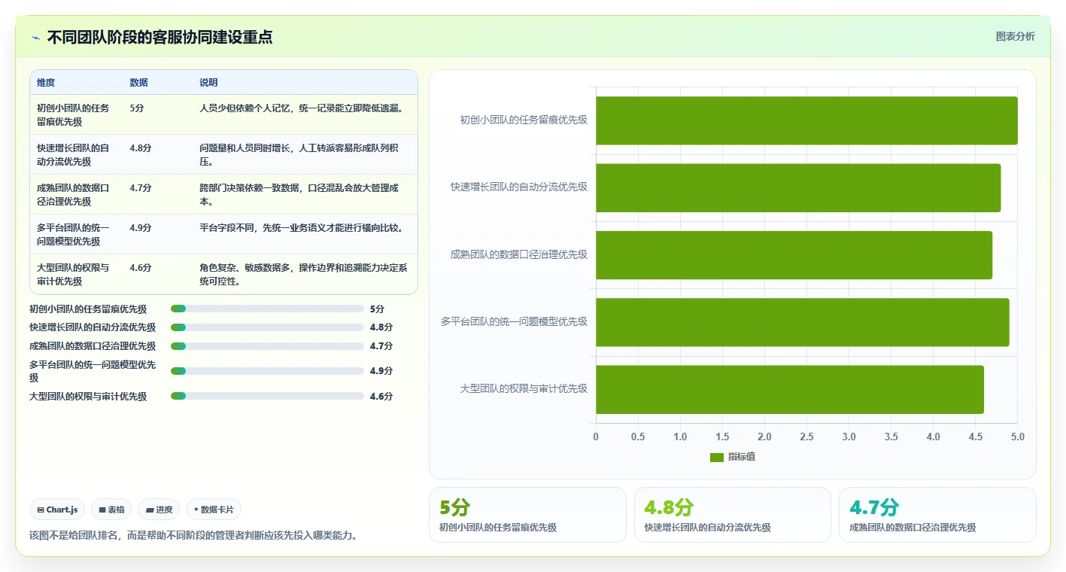Click the 5分 value in the table
The width and height of the screenshot is (1066, 572).
point(137,108)
